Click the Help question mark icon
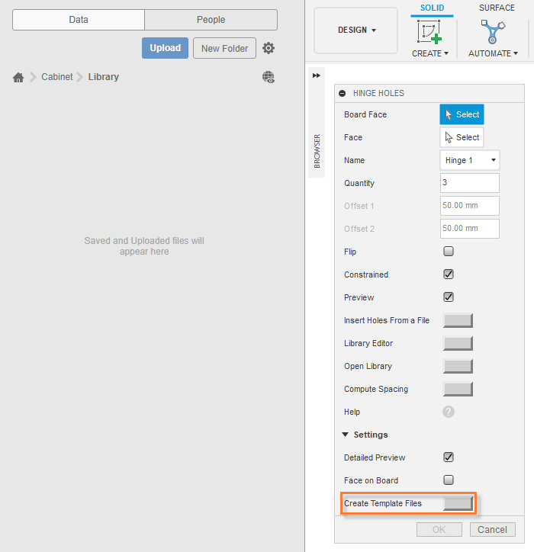Viewport: 534px width, 552px height. pos(449,412)
